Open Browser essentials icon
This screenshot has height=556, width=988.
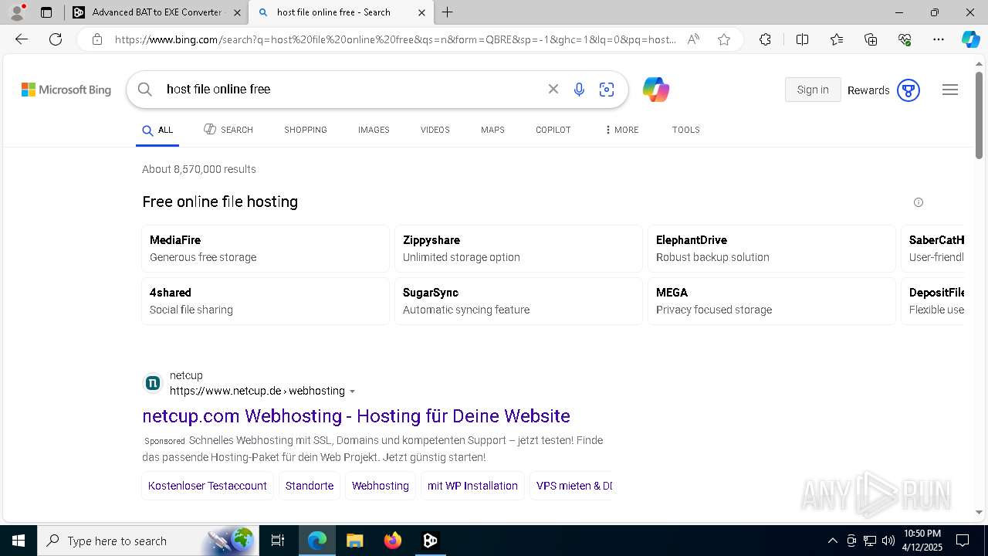[x=905, y=39]
